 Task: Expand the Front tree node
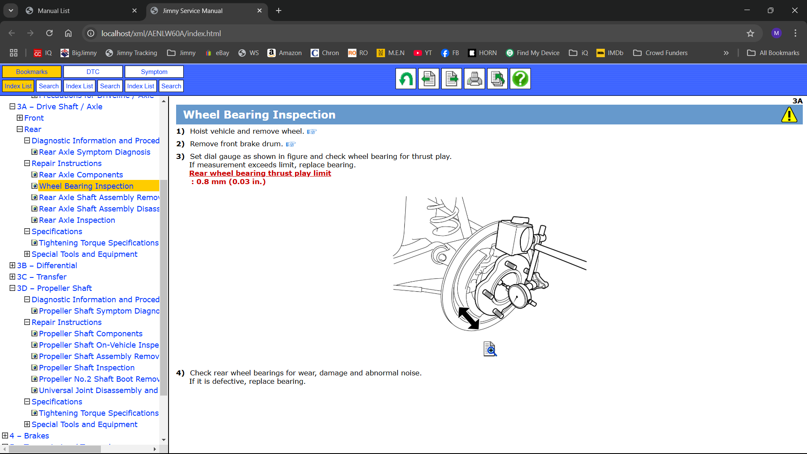coord(20,118)
